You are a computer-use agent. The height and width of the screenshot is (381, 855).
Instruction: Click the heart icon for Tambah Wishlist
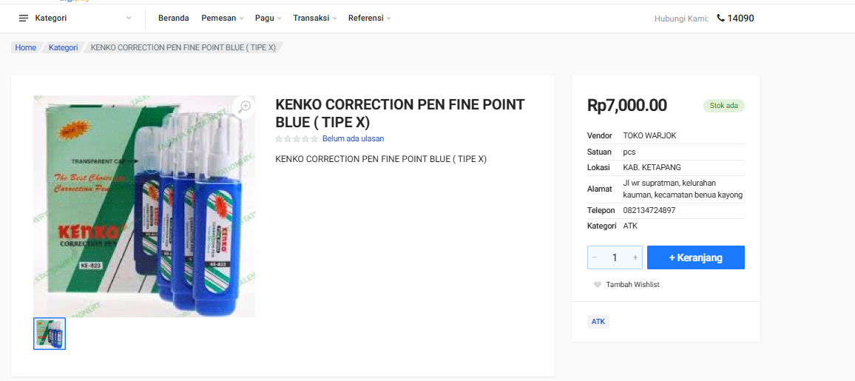(x=598, y=285)
